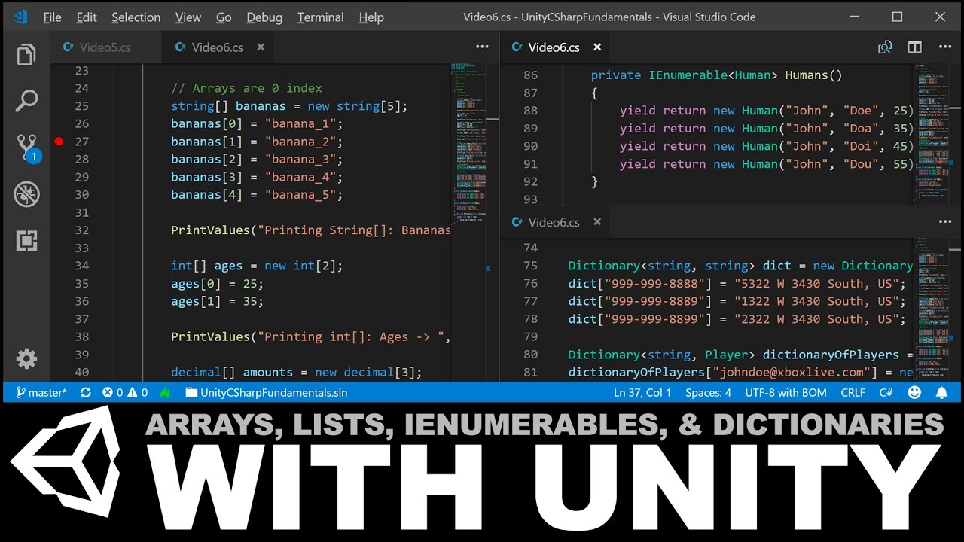Image resolution: width=964 pixels, height=542 pixels.
Task: Close Video6.cs tab in left editor
Action: 261,47
